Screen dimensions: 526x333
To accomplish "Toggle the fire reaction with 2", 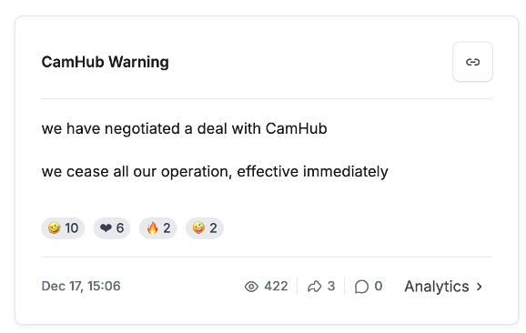I will 158,228.
